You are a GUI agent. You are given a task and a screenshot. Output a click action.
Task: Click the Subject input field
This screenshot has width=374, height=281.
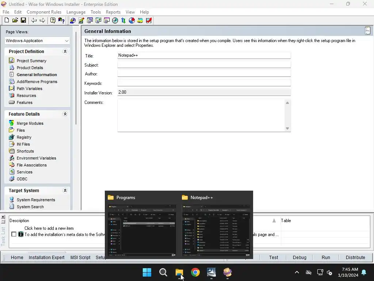pos(204,64)
